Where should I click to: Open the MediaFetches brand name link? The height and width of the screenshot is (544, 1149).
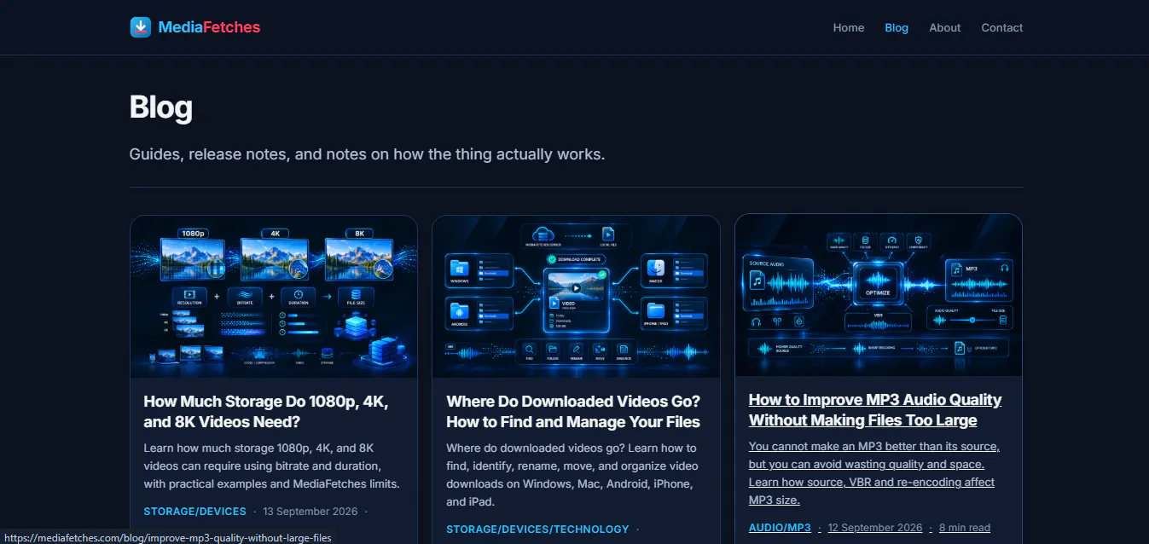pos(209,27)
